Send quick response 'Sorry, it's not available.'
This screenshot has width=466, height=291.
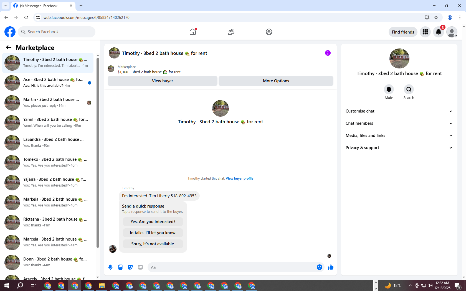153,244
